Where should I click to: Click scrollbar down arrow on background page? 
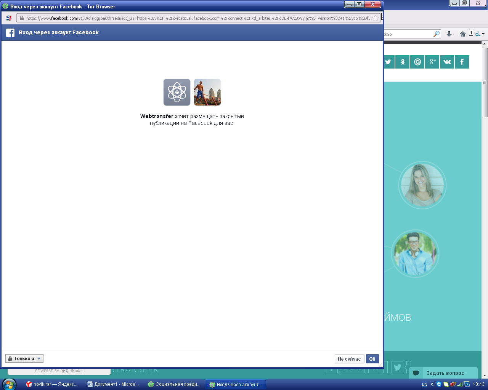tap(485, 376)
